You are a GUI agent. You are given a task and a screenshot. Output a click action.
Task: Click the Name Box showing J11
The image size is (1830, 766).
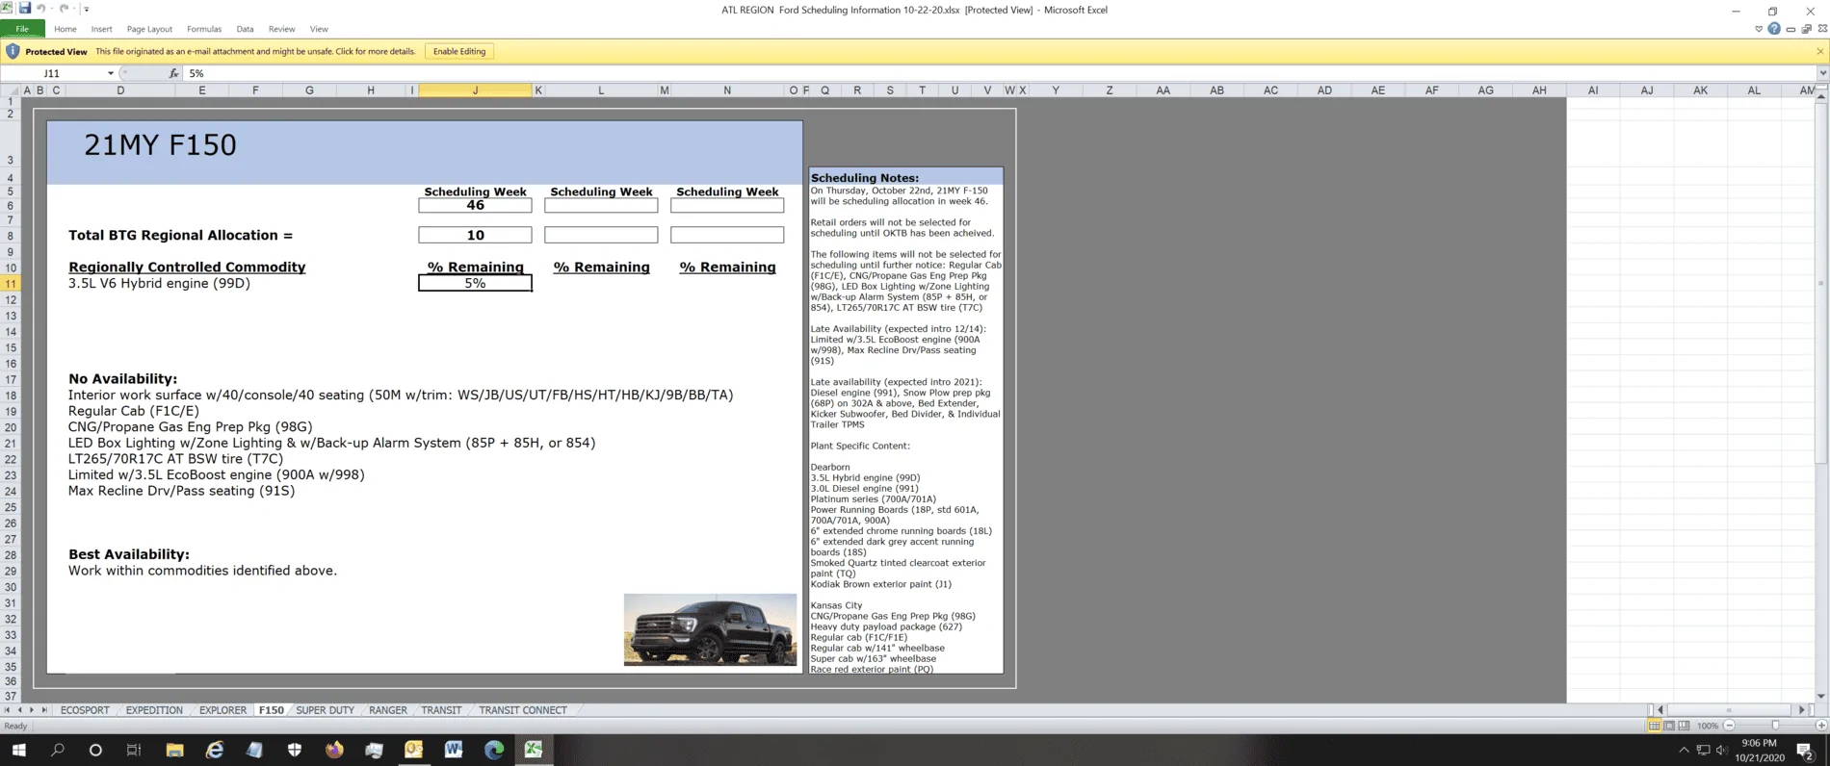(x=53, y=73)
